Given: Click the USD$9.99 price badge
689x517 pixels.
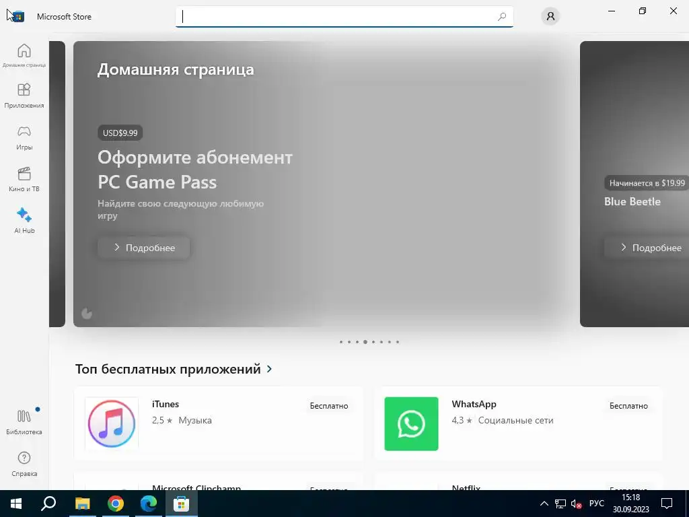Looking at the screenshot, I should [120, 133].
